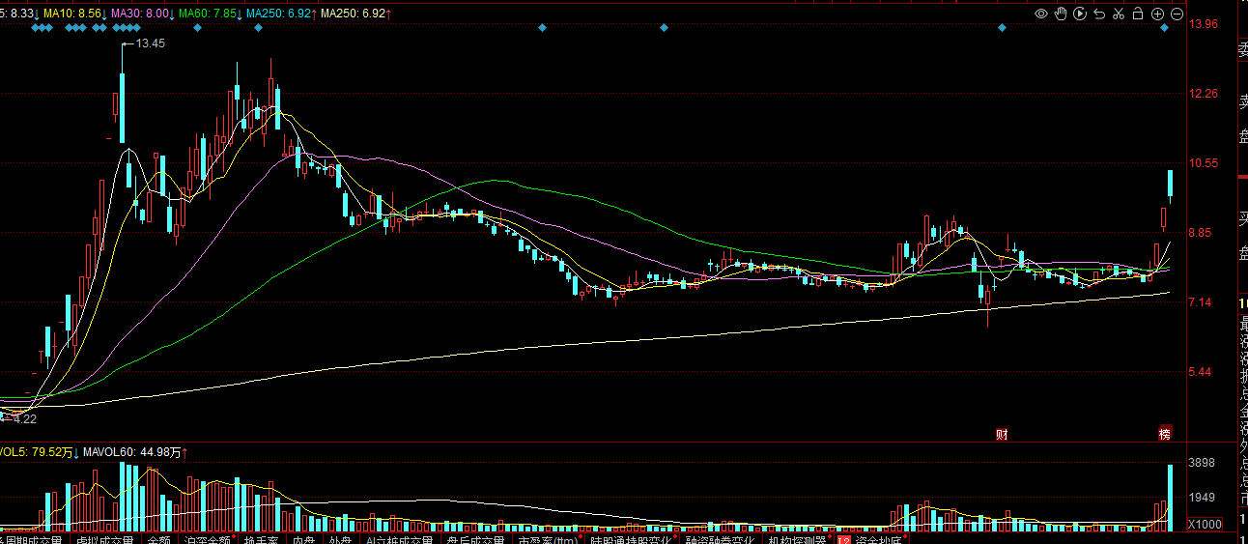Click the 13.96 price axis value
Screen dimensions: 1248x544
[1205, 23]
